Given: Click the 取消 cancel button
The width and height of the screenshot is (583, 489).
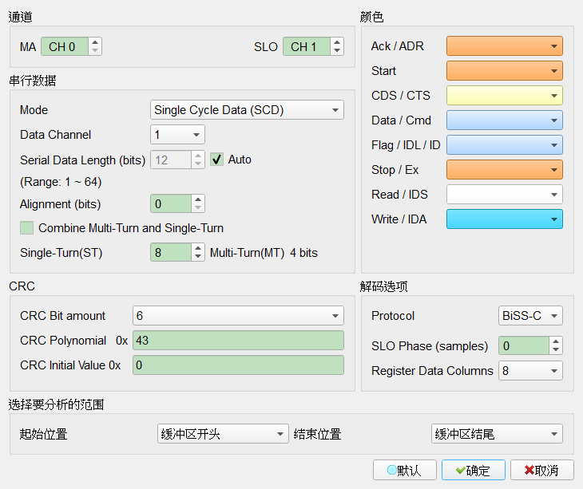Looking at the screenshot, I should point(542,470).
